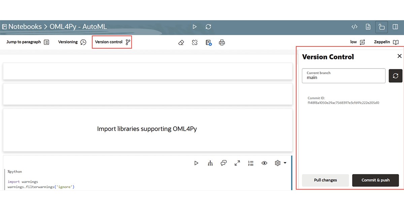This screenshot has width=404, height=211.
Task: Open the document view icon in header
Action: (368, 27)
